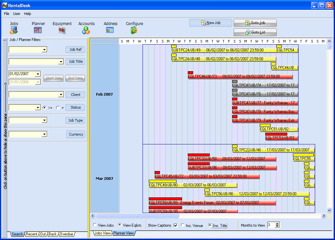This screenshot has width=335, height=240.
Task: Open the Jobs section icon
Action: [14, 30]
